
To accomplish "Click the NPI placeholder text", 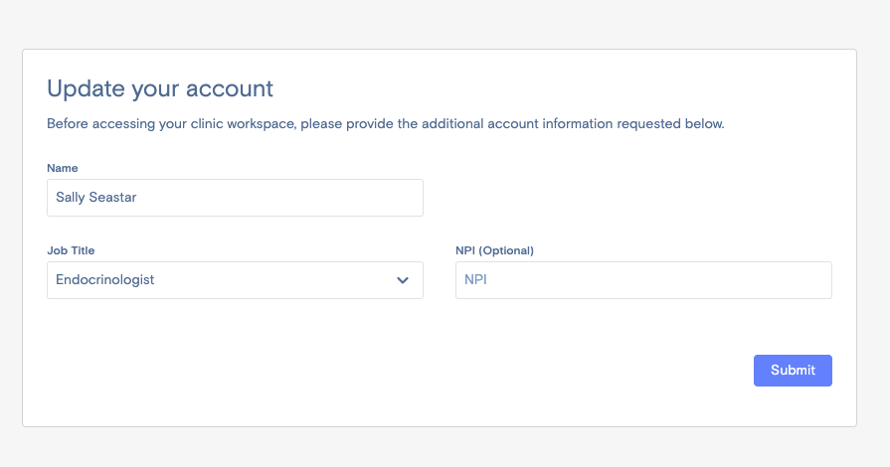I will click(475, 280).
